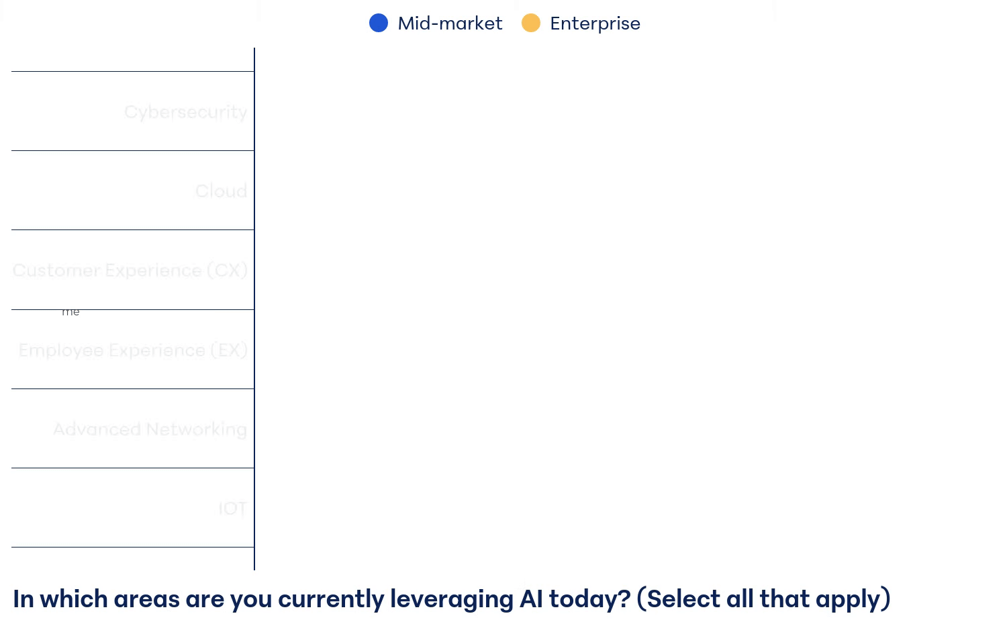Screen dimensions: 1007x624
Task: Click empty plot area beside Cloud row
Action: pos(604,191)
